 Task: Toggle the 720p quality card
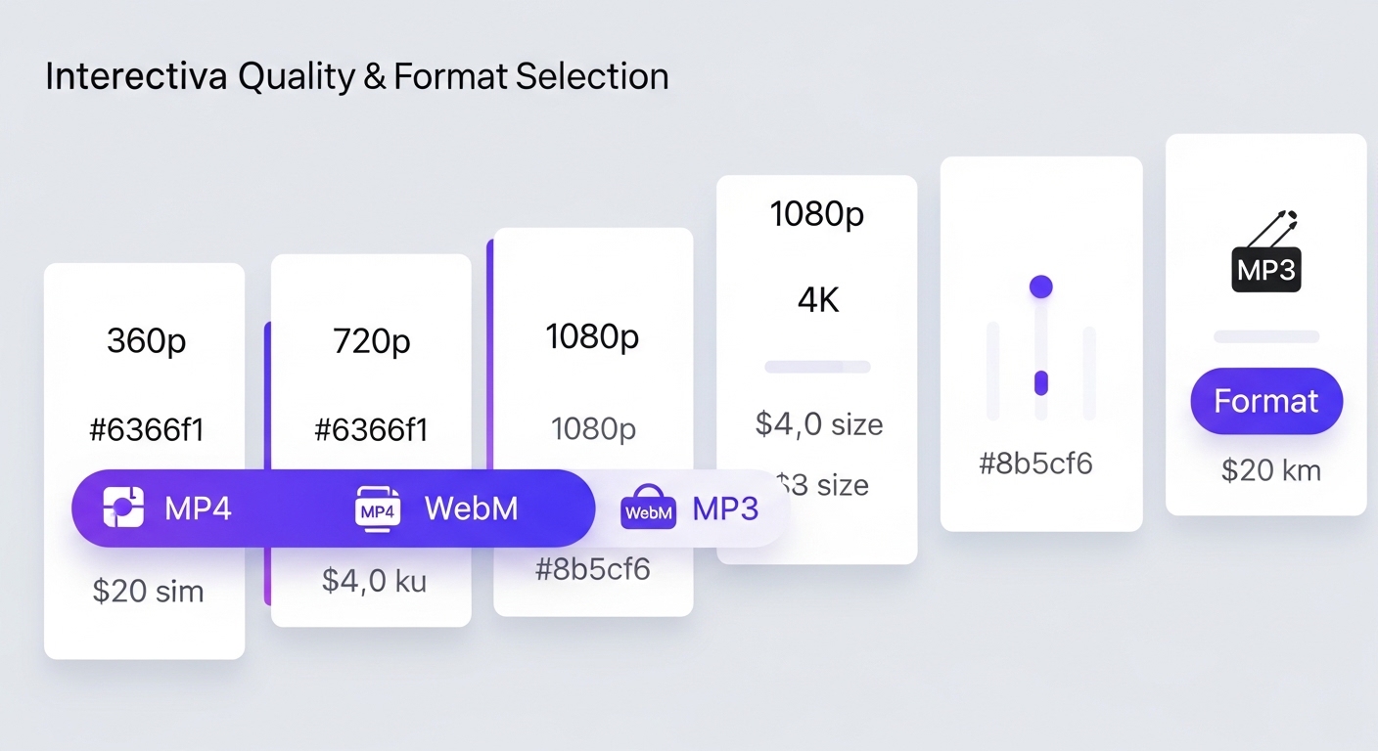click(371, 341)
